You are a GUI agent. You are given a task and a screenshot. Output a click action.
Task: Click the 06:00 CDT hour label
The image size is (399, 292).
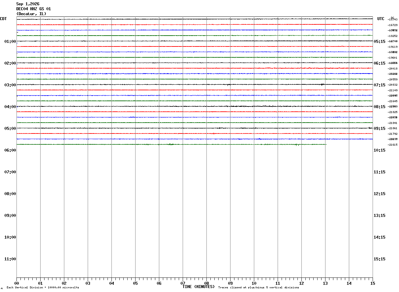(x=10, y=150)
